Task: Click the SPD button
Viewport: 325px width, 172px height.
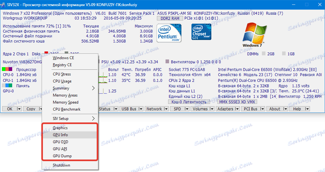Action: tap(177, 109)
